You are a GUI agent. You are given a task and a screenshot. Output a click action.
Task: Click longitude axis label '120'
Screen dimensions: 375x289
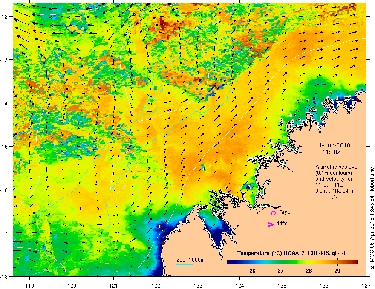[x=72, y=286]
